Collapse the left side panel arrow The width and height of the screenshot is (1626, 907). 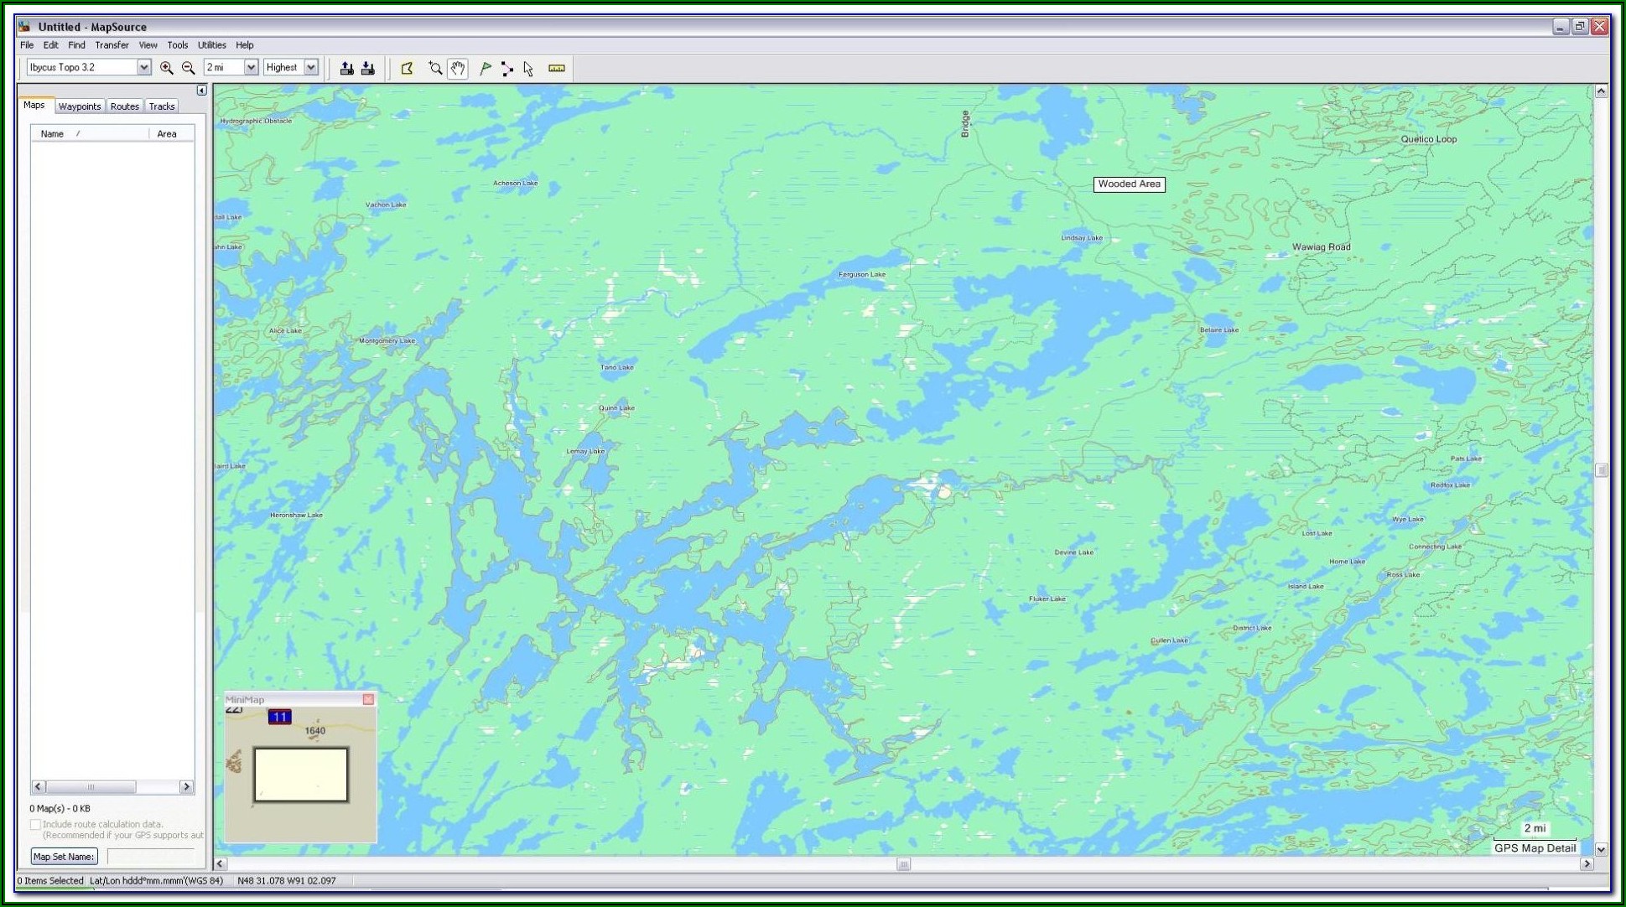[x=201, y=90]
